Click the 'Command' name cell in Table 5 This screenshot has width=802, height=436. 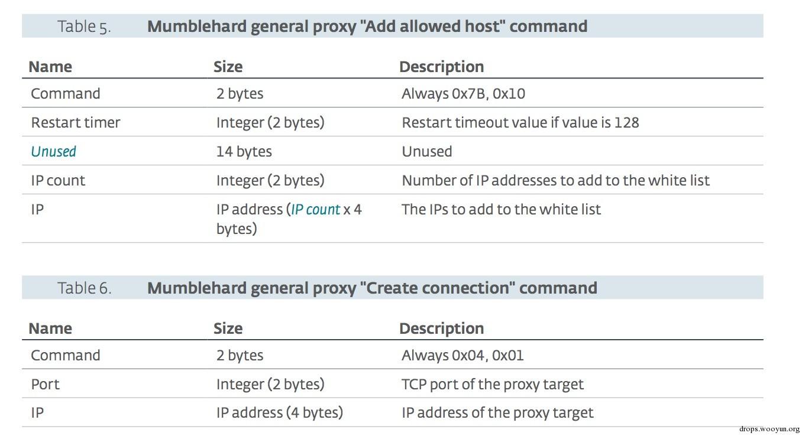[x=66, y=94]
